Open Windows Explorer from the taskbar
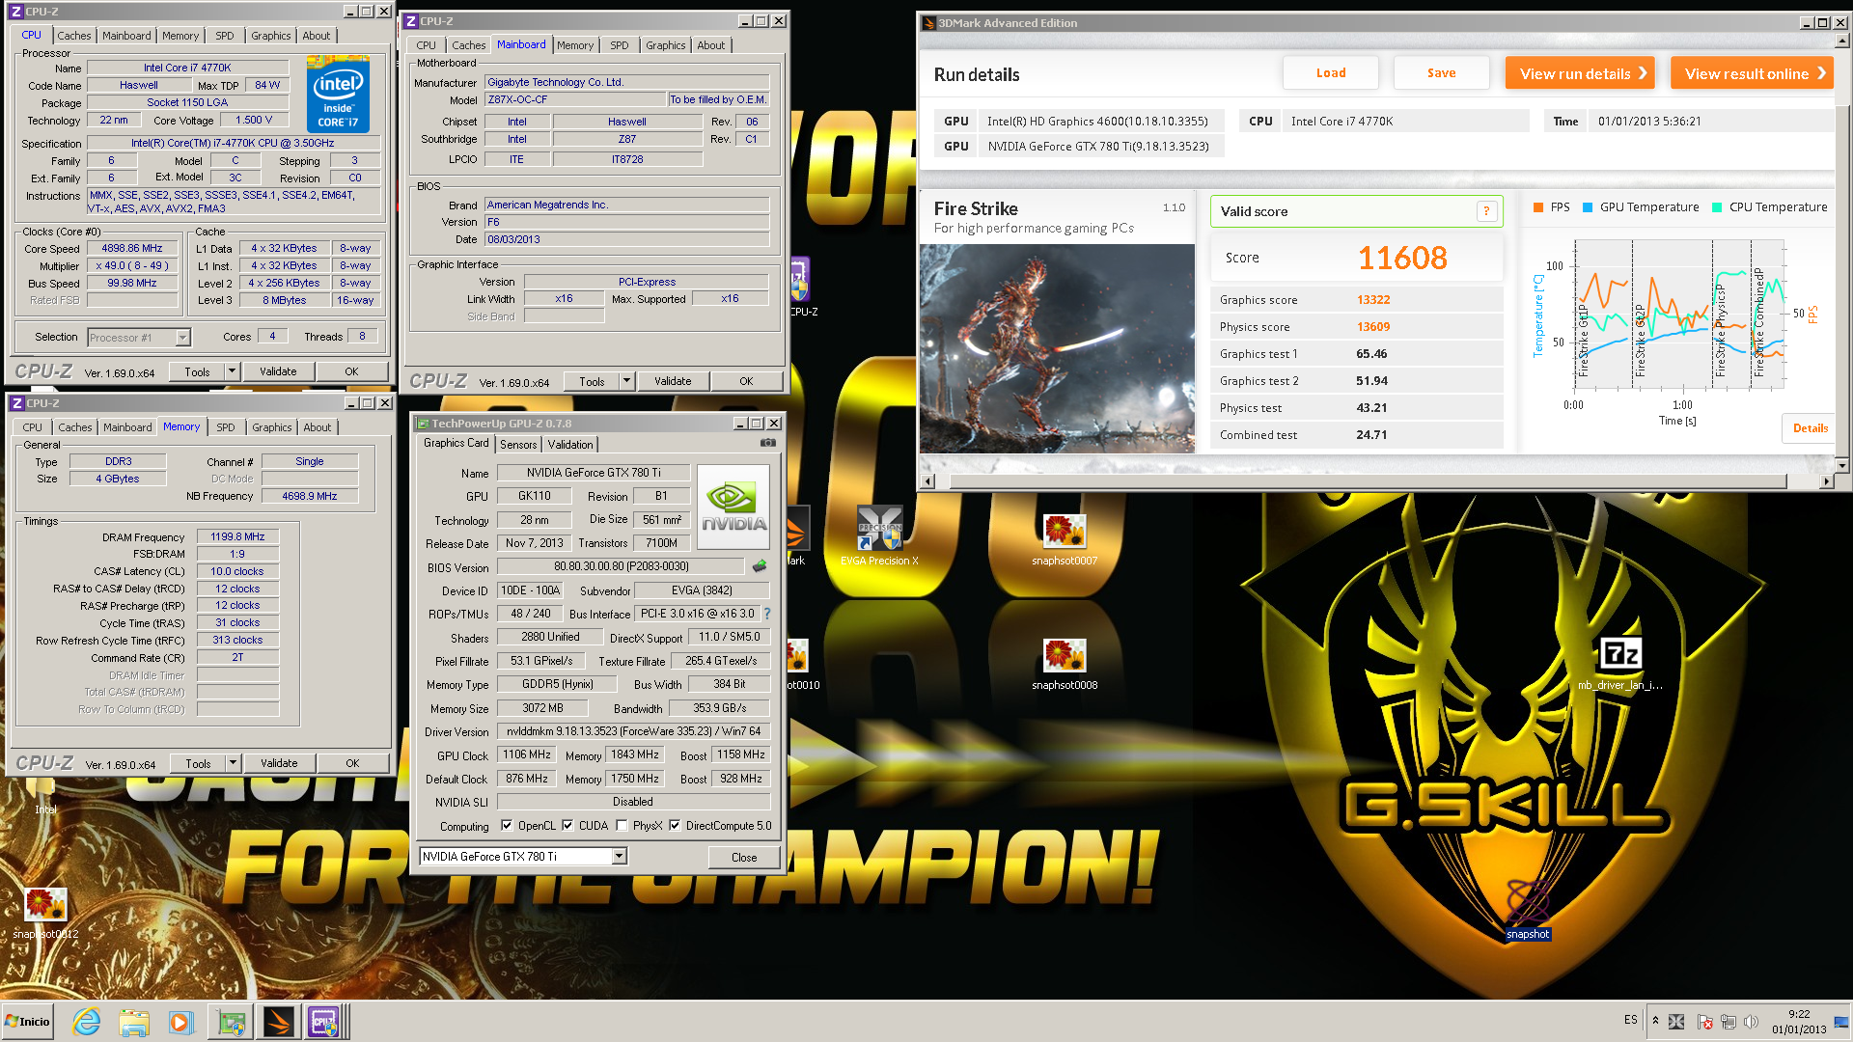 134,1022
